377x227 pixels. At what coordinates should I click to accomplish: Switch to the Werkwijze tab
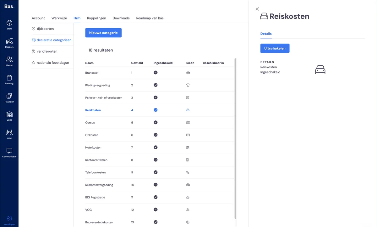click(59, 18)
